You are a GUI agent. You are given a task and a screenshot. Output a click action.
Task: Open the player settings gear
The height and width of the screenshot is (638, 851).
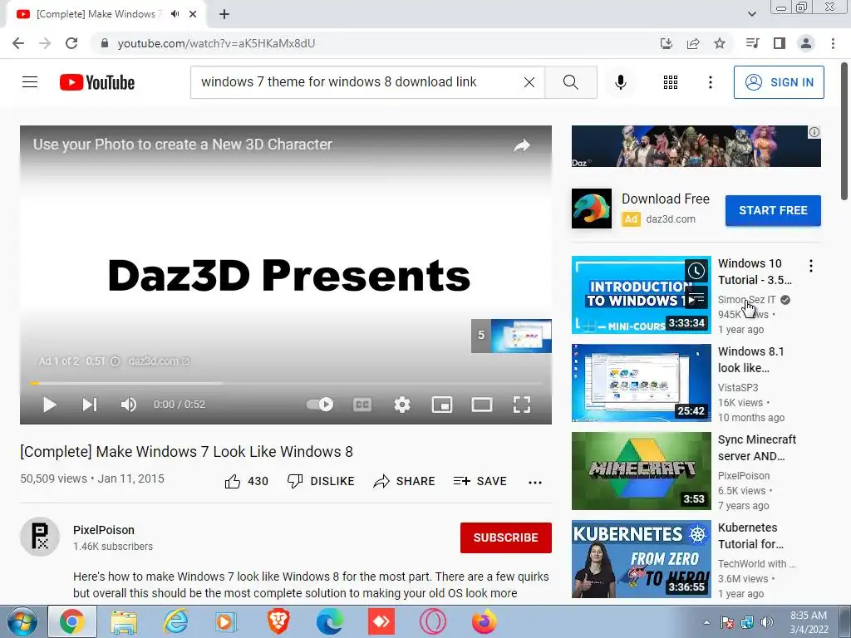[x=402, y=405]
